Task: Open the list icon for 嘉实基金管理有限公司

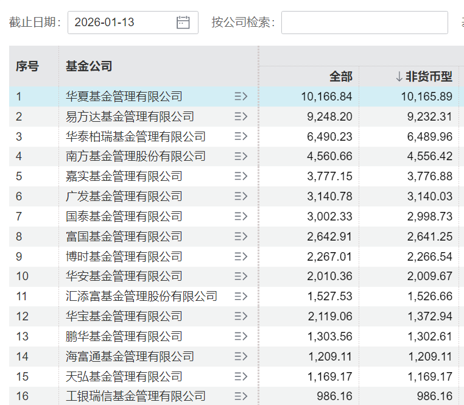Action: [241, 177]
